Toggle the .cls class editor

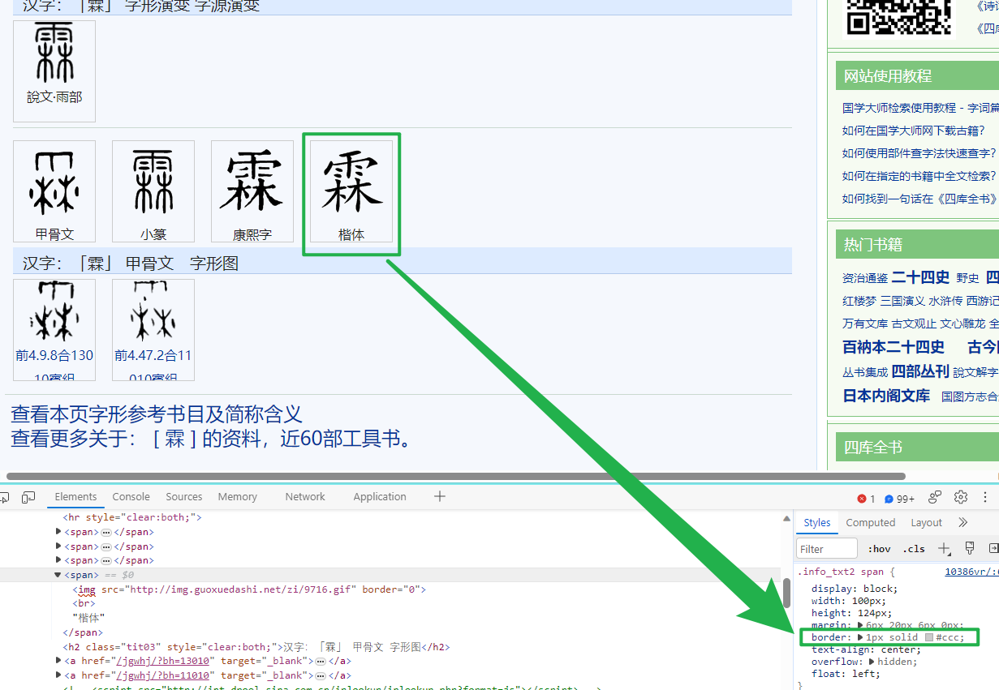(x=914, y=549)
